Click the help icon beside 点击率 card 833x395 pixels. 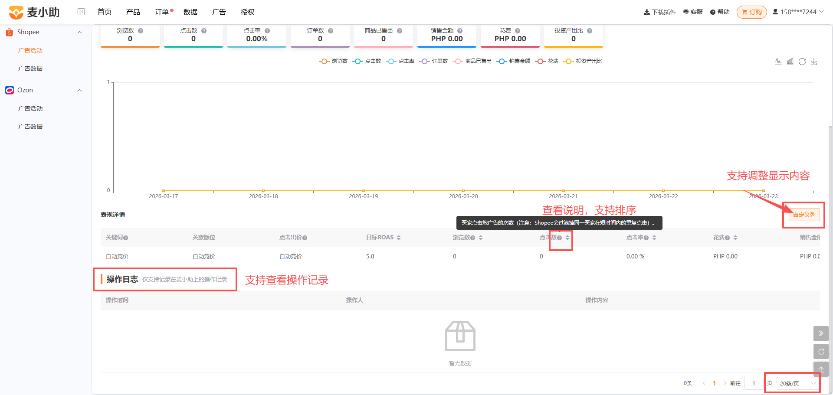tap(267, 31)
